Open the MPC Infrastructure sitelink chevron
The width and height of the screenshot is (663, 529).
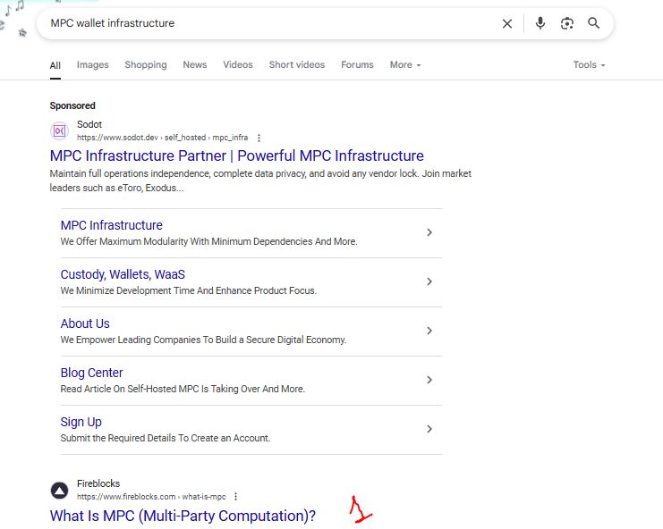click(429, 232)
